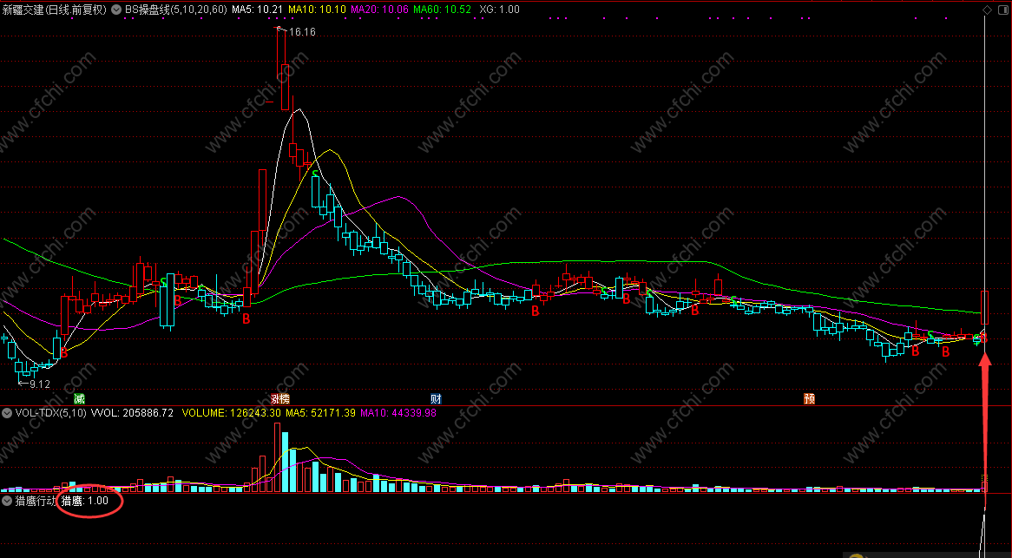
Task: Click the tallest volume bar in the VOL panel
Action: click(278, 457)
